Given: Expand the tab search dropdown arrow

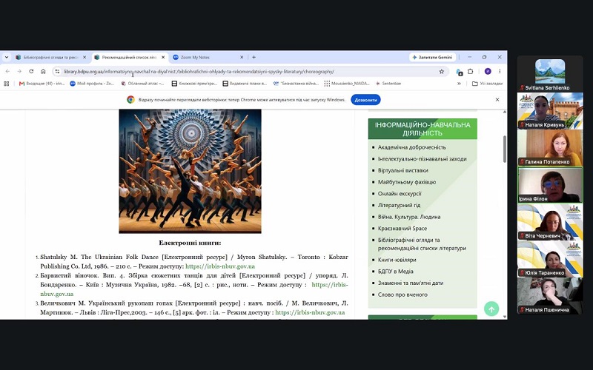Looking at the screenshot, I should point(7,58).
